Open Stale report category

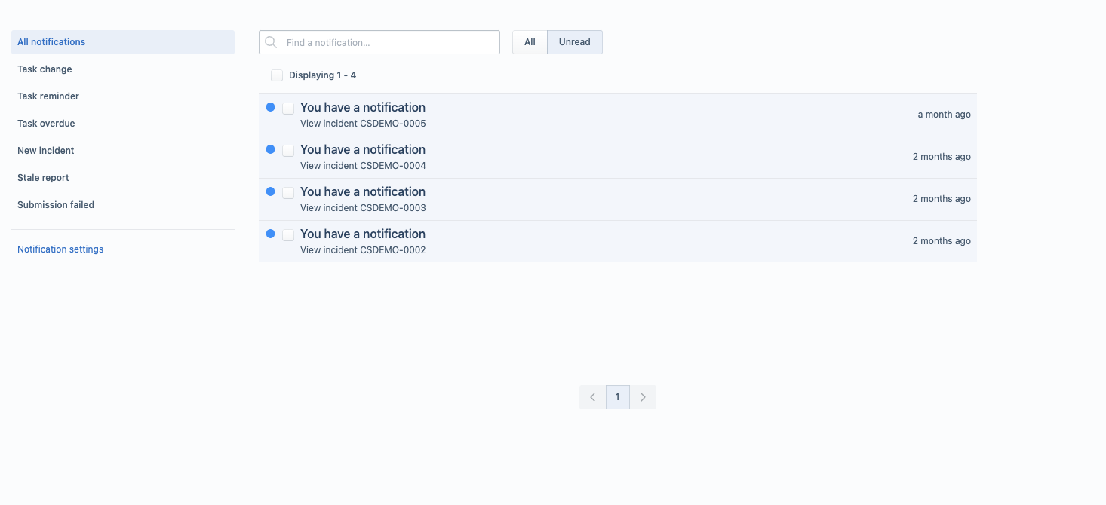(123, 178)
